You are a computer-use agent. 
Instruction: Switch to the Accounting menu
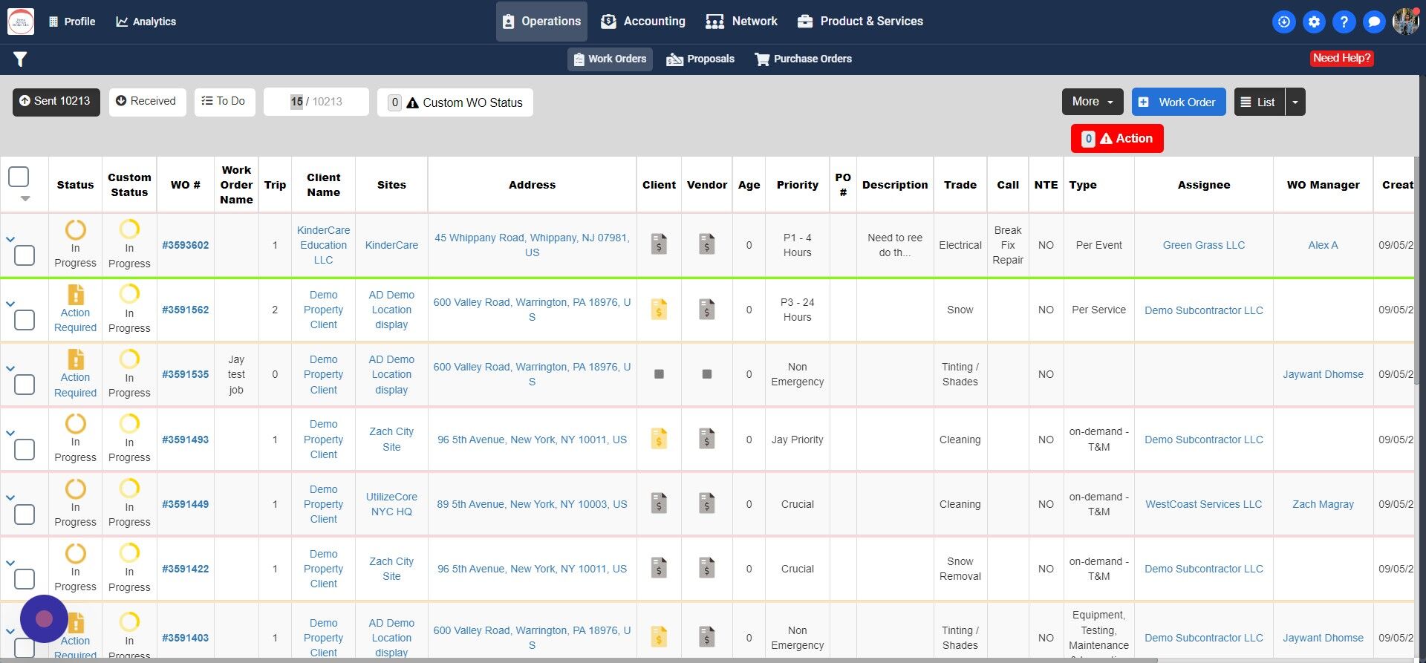point(643,22)
